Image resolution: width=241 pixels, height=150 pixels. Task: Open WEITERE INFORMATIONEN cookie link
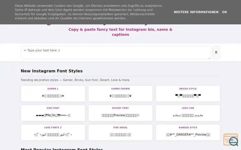196,12
